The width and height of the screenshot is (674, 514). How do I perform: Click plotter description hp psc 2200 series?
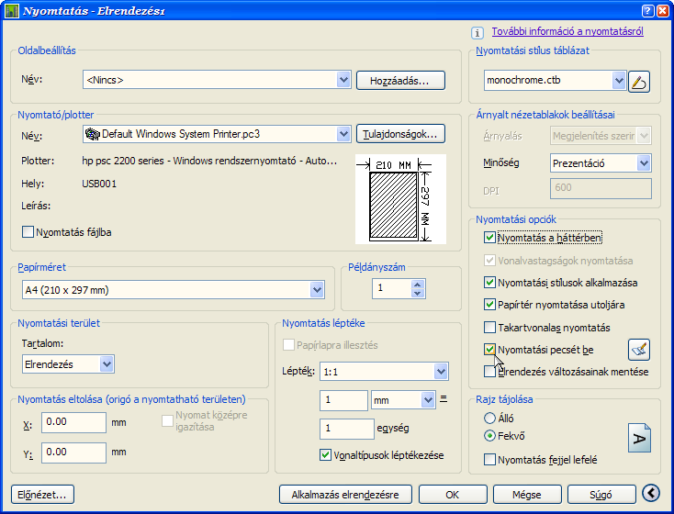click(x=209, y=161)
